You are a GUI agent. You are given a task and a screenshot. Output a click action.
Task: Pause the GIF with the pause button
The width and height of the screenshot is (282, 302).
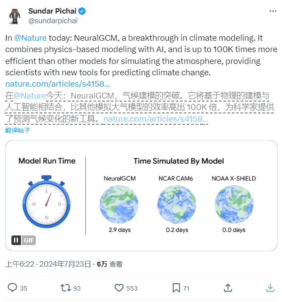point(16,240)
